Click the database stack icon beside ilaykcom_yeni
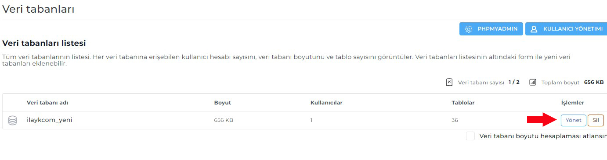The width and height of the screenshot is (607, 160). point(13,120)
